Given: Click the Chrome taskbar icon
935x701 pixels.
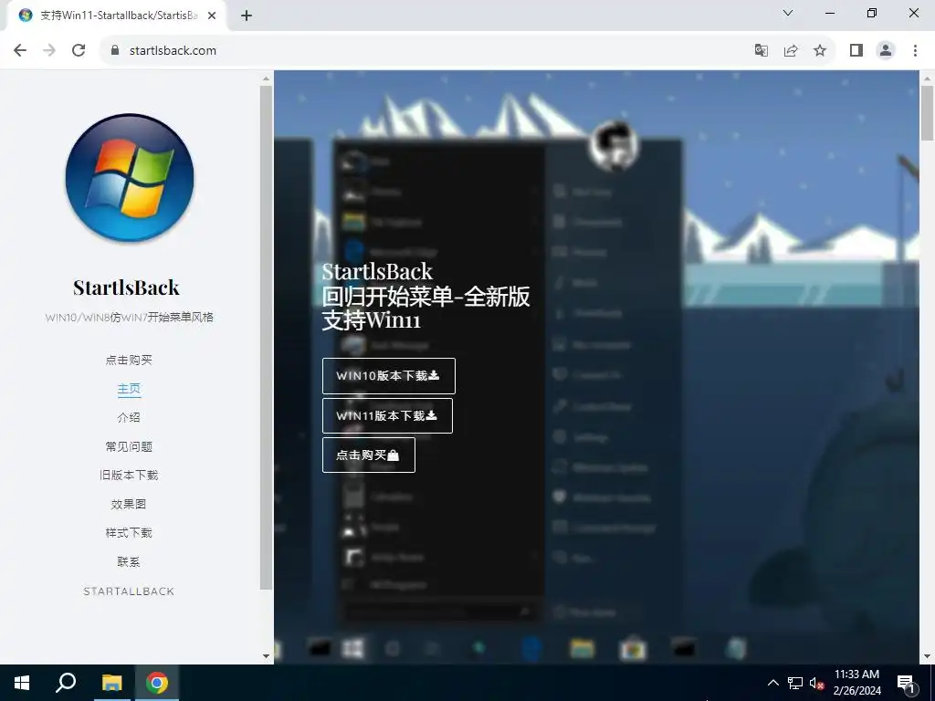Looking at the screenshot, I should [157, 683].
